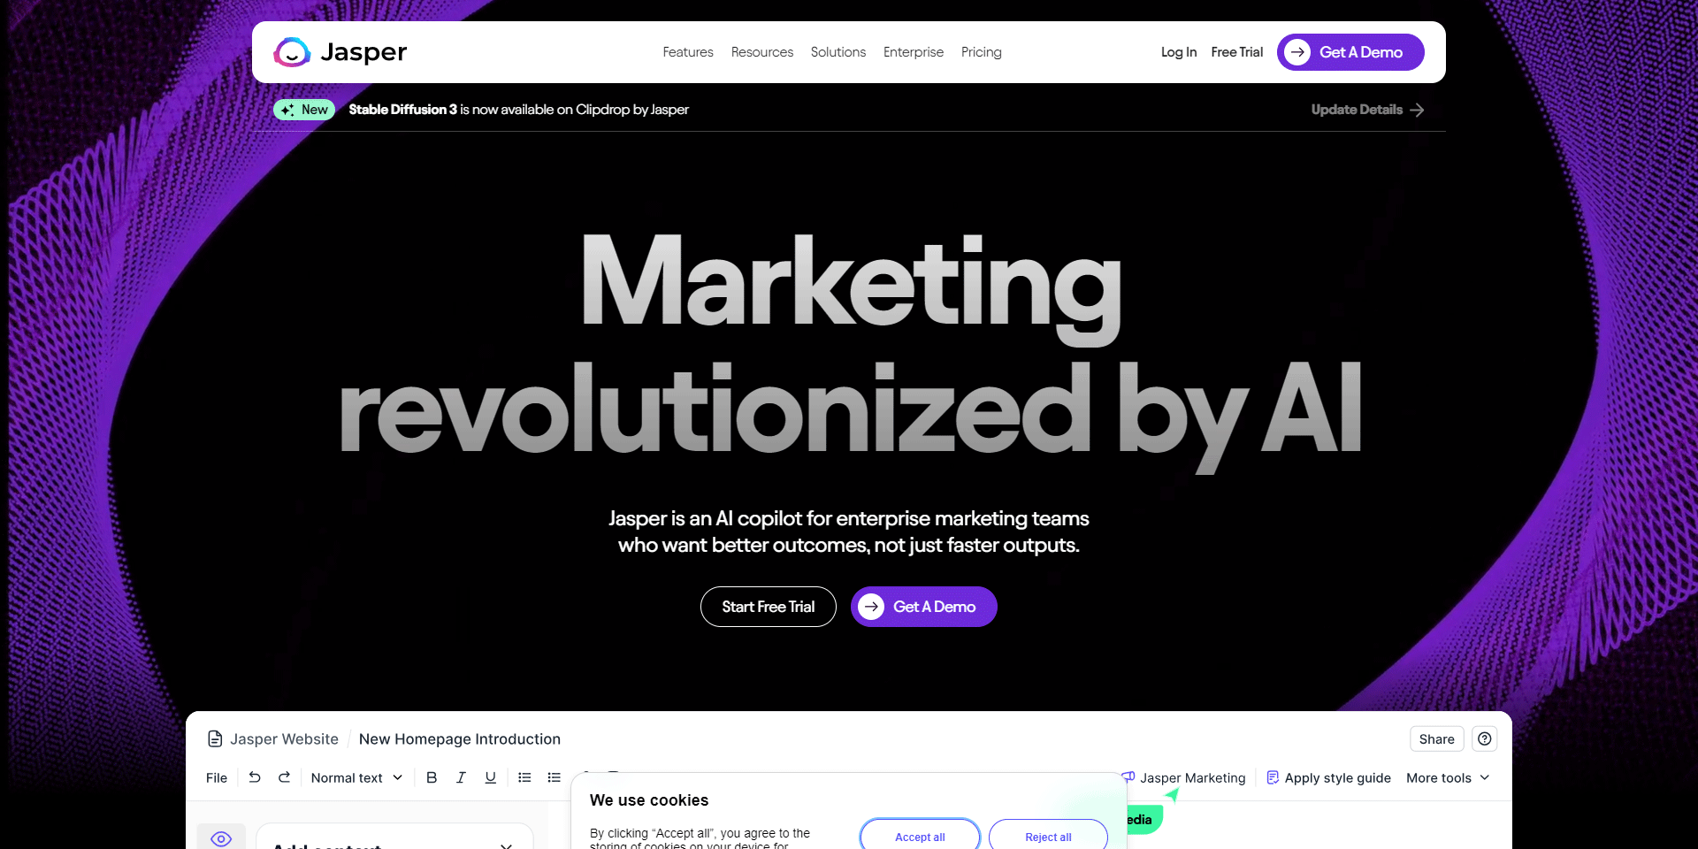Toggle bold formatting in editor toolbar

[x=432, y=777]
